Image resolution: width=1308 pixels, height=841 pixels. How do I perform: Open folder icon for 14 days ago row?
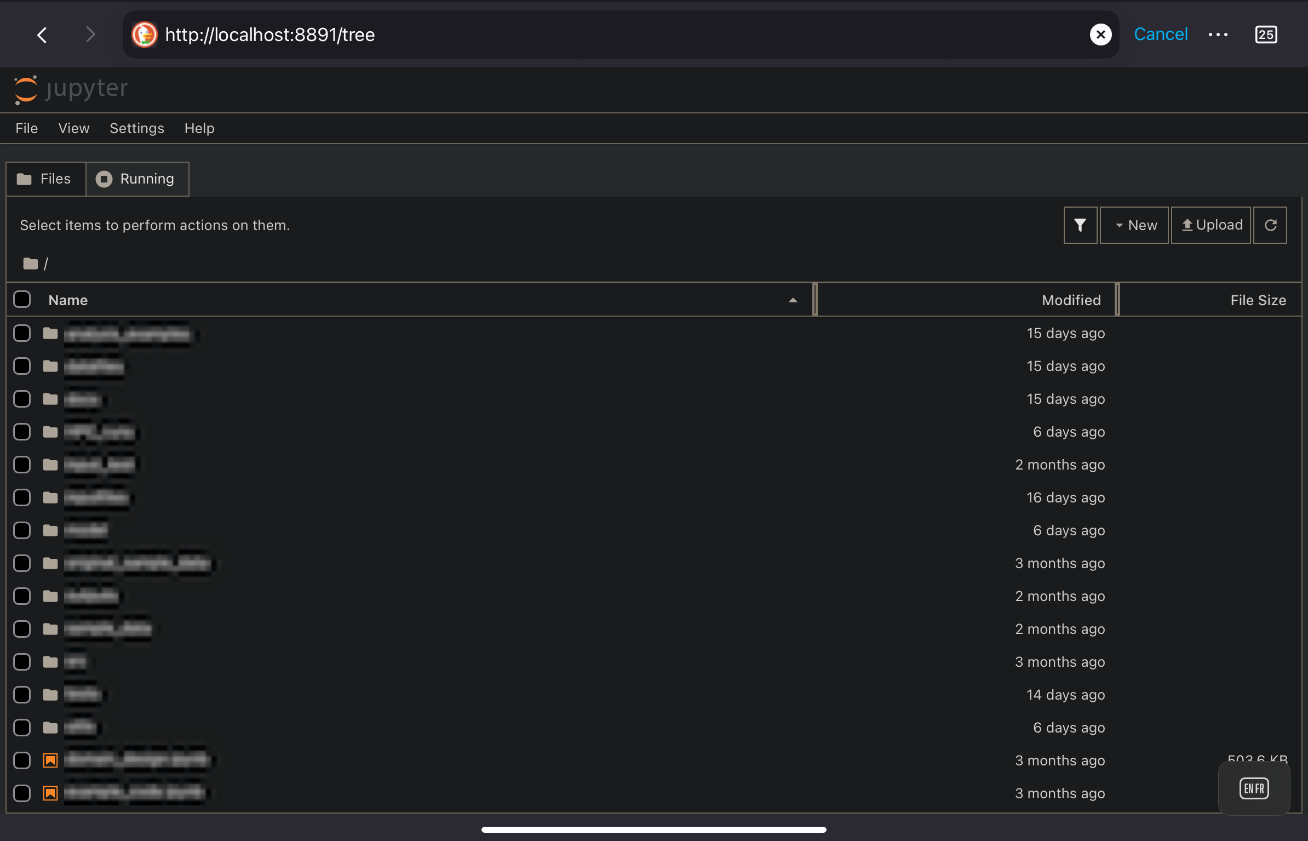point(50,695)
